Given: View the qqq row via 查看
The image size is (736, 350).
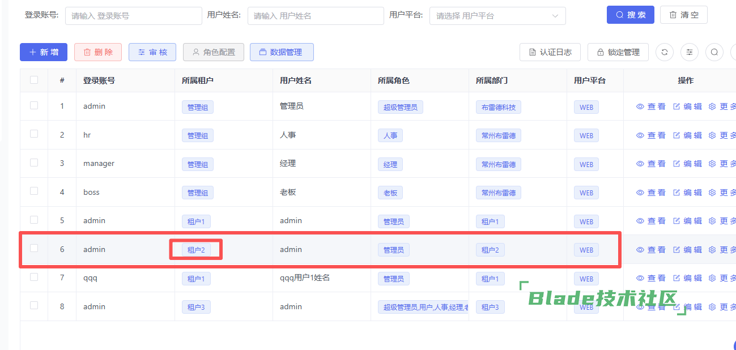Looking at the screenshot, I should [651, 278].
